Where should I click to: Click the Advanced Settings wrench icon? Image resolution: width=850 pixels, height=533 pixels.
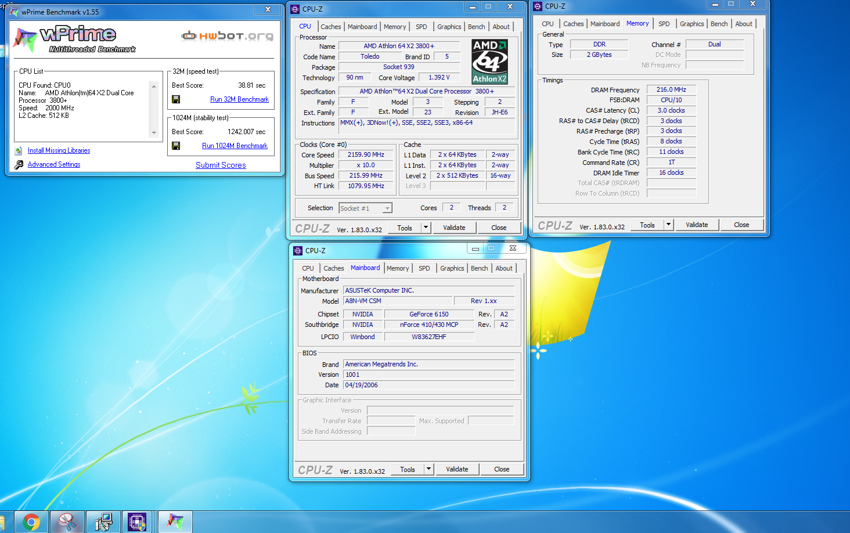[19, 164]
